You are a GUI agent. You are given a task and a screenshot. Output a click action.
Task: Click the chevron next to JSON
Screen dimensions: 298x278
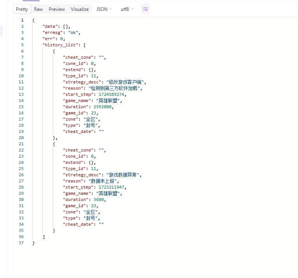pyautogui.click(x=111, y=9)
